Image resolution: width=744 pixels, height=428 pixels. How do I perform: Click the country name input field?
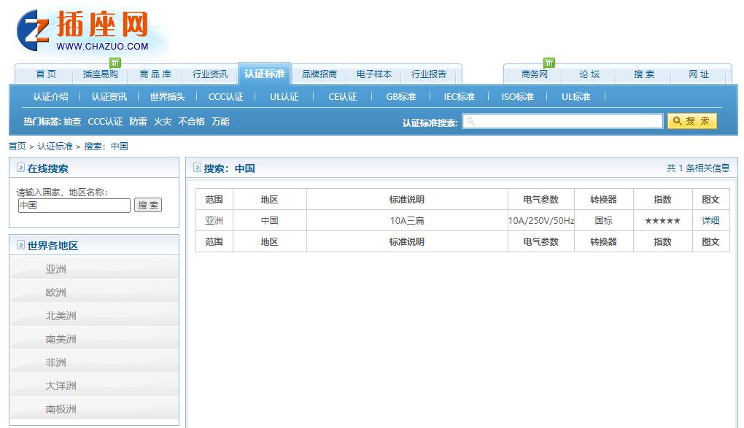click(x=73, y=205)
